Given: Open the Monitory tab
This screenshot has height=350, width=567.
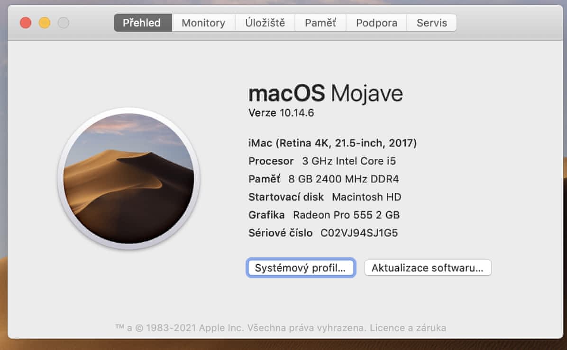Looking at the screenshot, I should point(203,23).
